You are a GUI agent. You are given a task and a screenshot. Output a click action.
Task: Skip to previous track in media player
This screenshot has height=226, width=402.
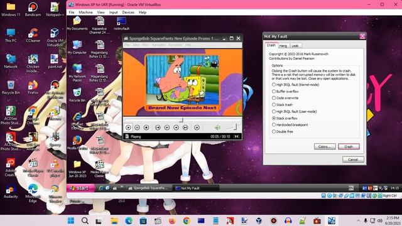[x=158, y=127]
